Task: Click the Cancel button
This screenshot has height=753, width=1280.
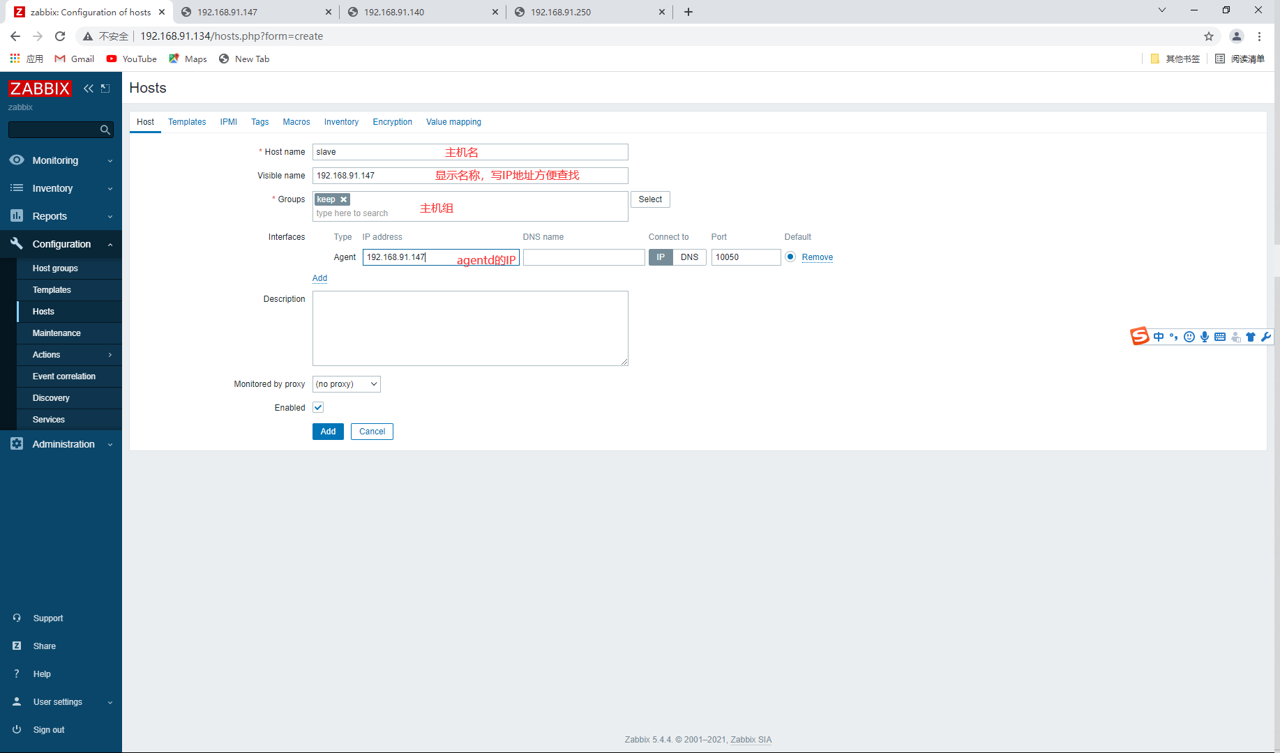Action: (372, 432)
